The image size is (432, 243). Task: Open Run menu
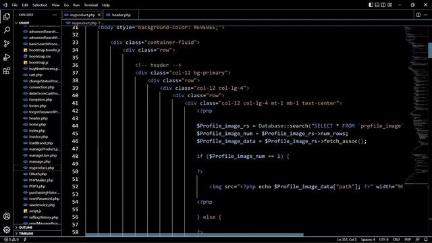[x=76, y=5]
